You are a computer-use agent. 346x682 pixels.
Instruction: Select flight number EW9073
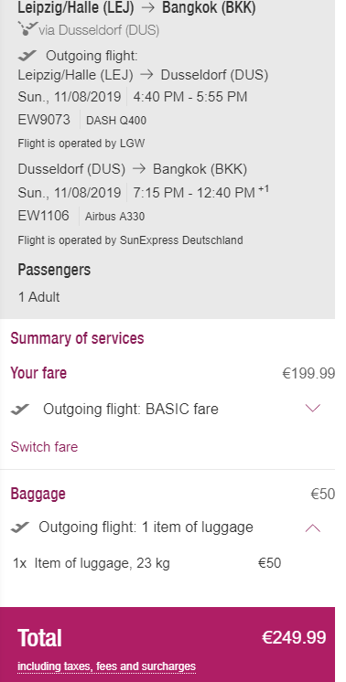click(44, 120)
